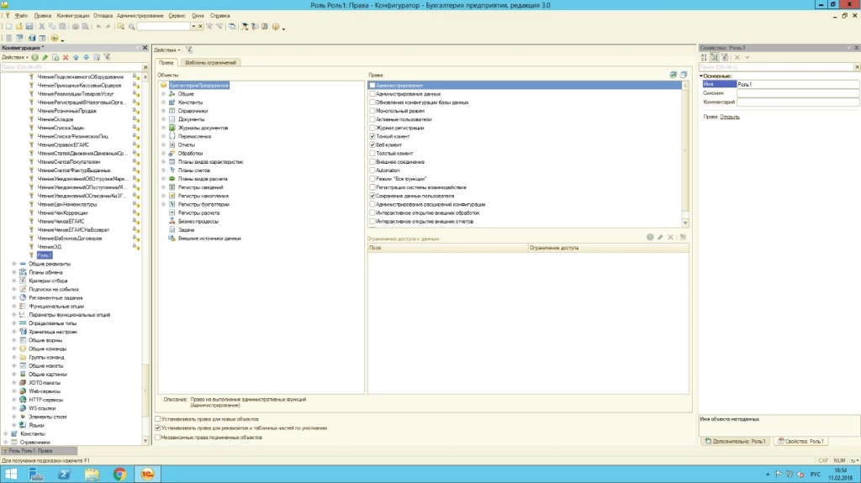The image size is (861, 483).
Task: Click the green add icon in Configuration panel
Action: coord(34,57)
